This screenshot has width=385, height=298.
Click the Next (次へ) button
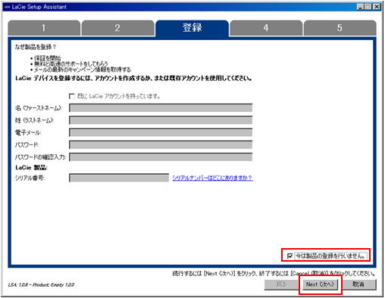[320, 284]
